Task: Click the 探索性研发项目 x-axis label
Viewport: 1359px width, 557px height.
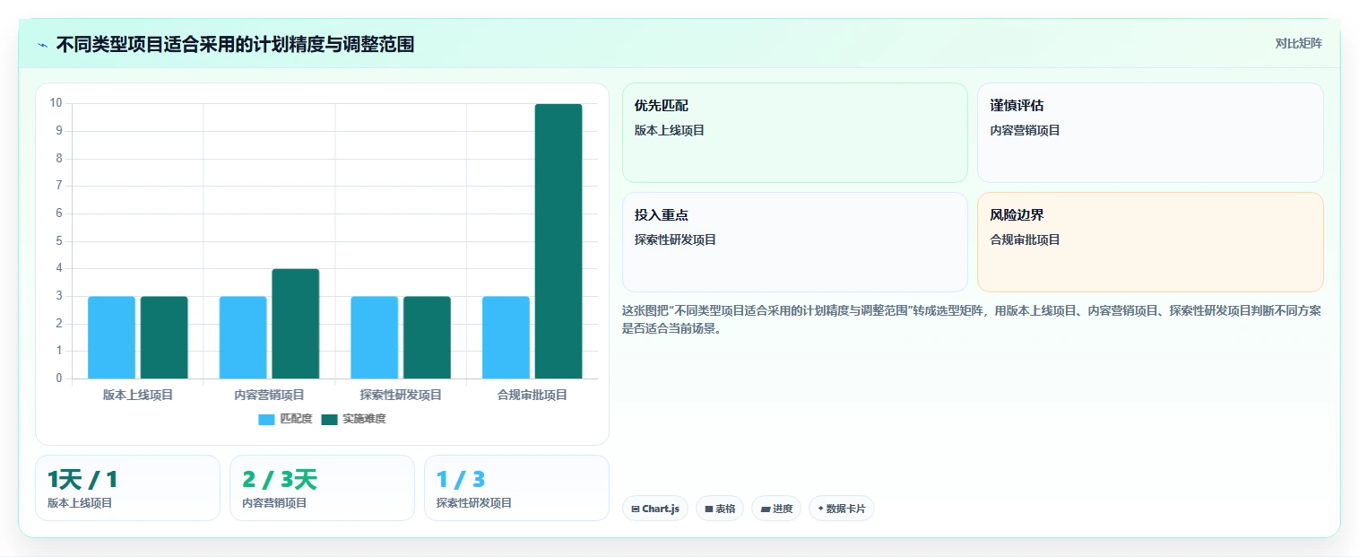Action: 401,395
